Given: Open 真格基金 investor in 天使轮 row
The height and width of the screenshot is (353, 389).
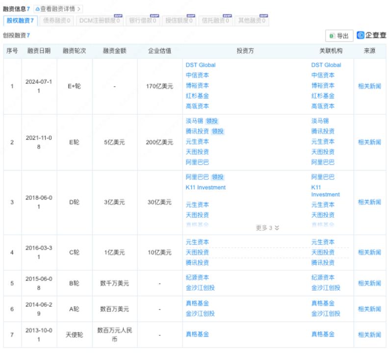Looking at the screenshot, I should (x=197, y=334).
